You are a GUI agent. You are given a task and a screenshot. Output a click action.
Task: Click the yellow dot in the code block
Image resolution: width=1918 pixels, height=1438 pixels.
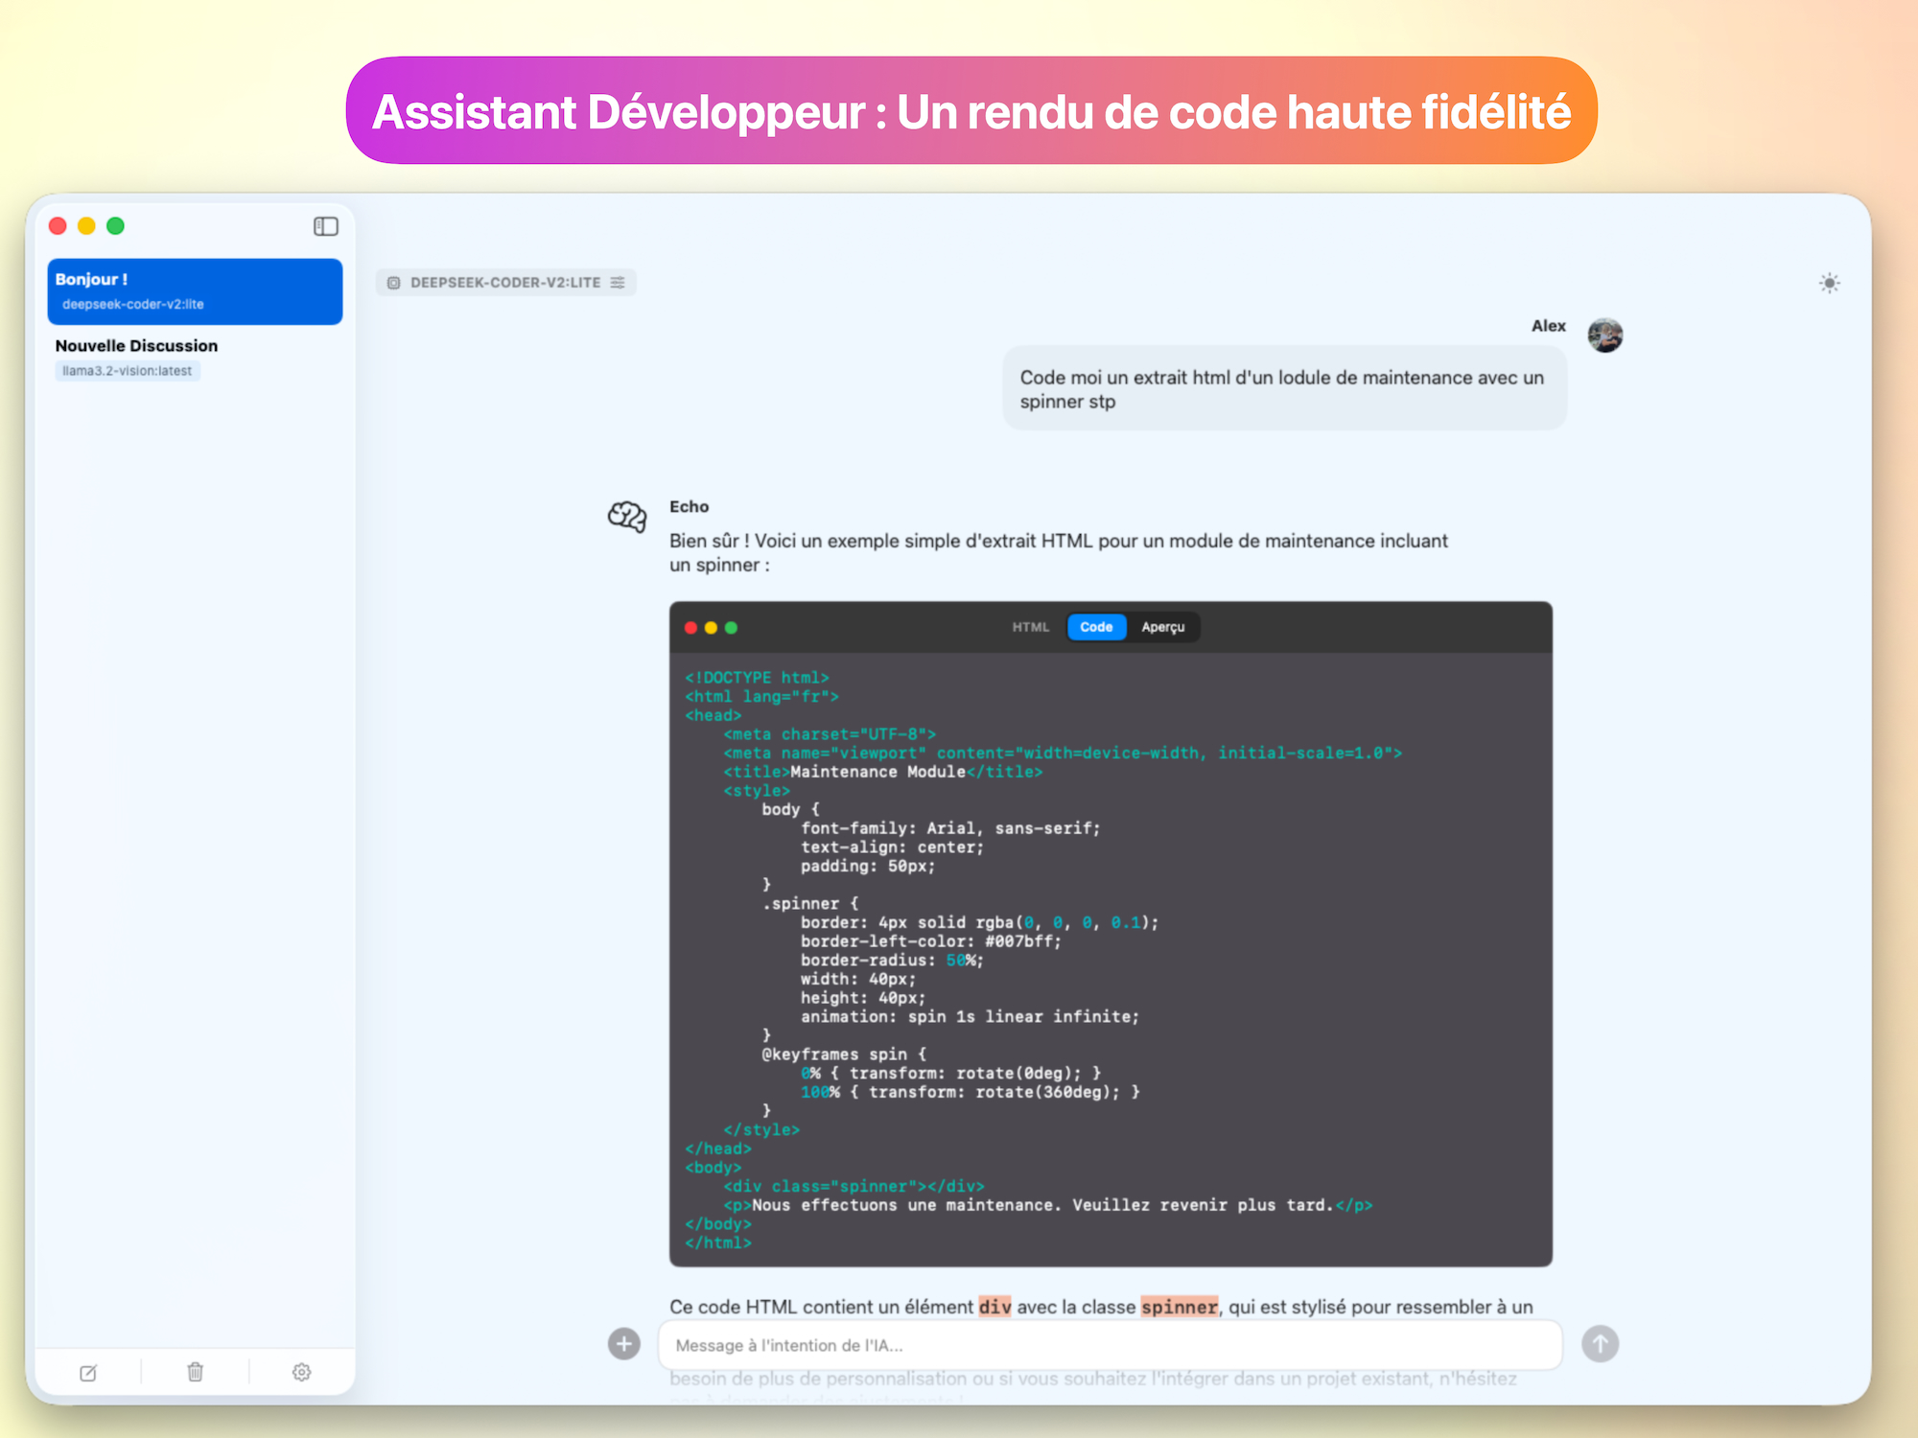711,628
